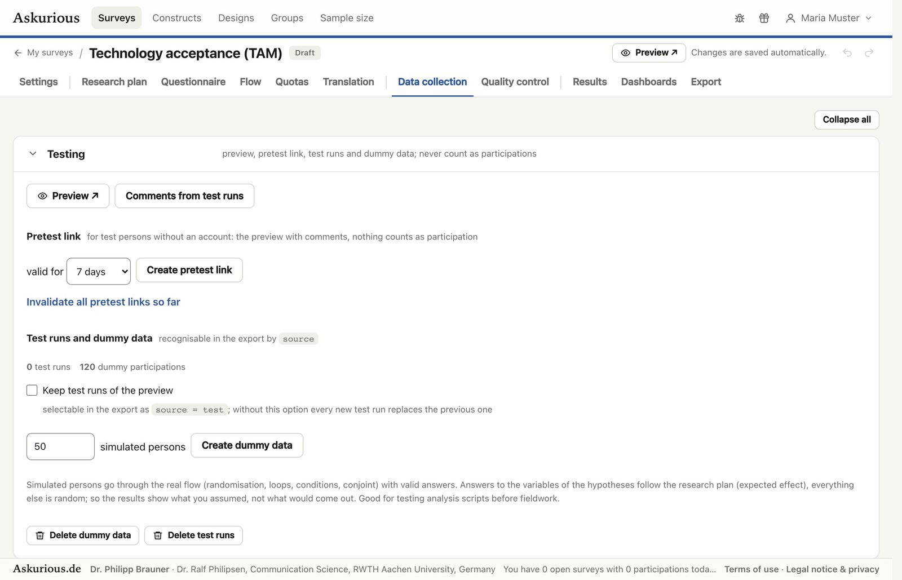Image resolution: width=902 pixels, height=580 pixels.
Task: Click the redo arrow icon
Action: (x=869, y=52)
